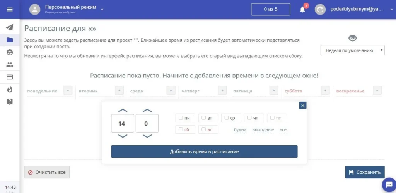The height and width of the screenshot is (193, 396).
Task: Add time slot to четверг
Action: point(222,91)
